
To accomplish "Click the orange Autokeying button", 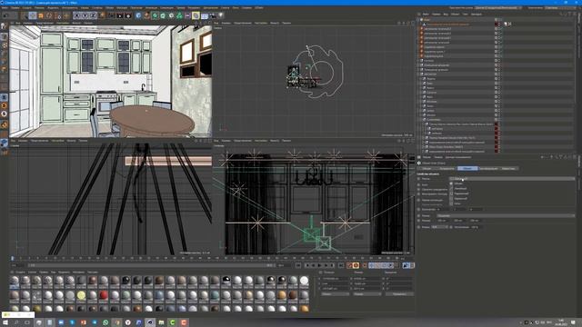I will point(356,265).
